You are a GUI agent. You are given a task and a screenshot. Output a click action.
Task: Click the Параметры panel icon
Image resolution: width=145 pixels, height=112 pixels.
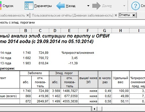[x=29, y=6]
